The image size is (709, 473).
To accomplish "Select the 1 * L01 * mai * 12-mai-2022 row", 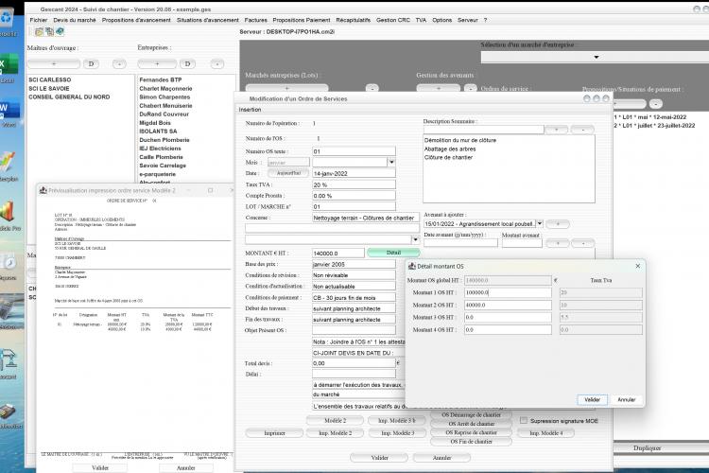I will pos(650,116).
